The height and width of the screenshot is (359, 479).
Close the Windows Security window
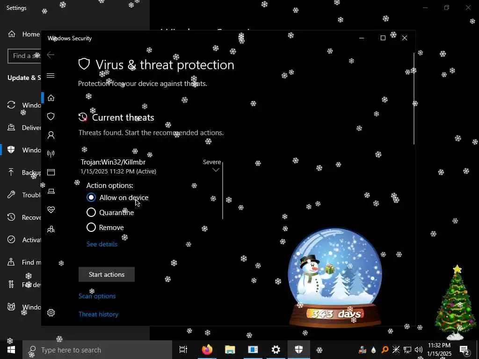click(405, 38)
